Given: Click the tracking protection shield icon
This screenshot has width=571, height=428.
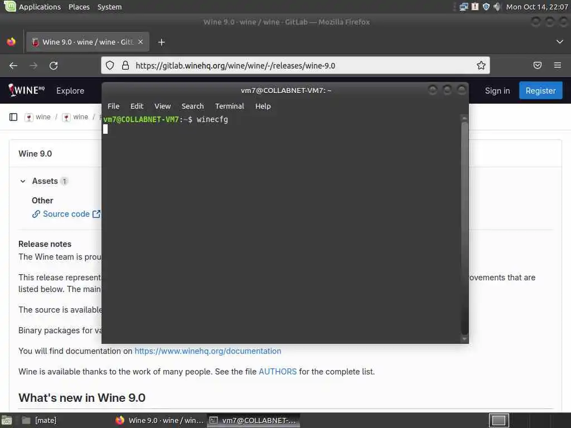Looking at the screenshot, I should pyautogui.click(x=110, y=65).
